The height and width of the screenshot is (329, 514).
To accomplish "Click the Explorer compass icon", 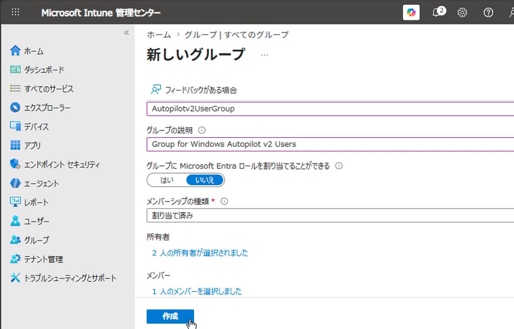I will tap(15, 107).
